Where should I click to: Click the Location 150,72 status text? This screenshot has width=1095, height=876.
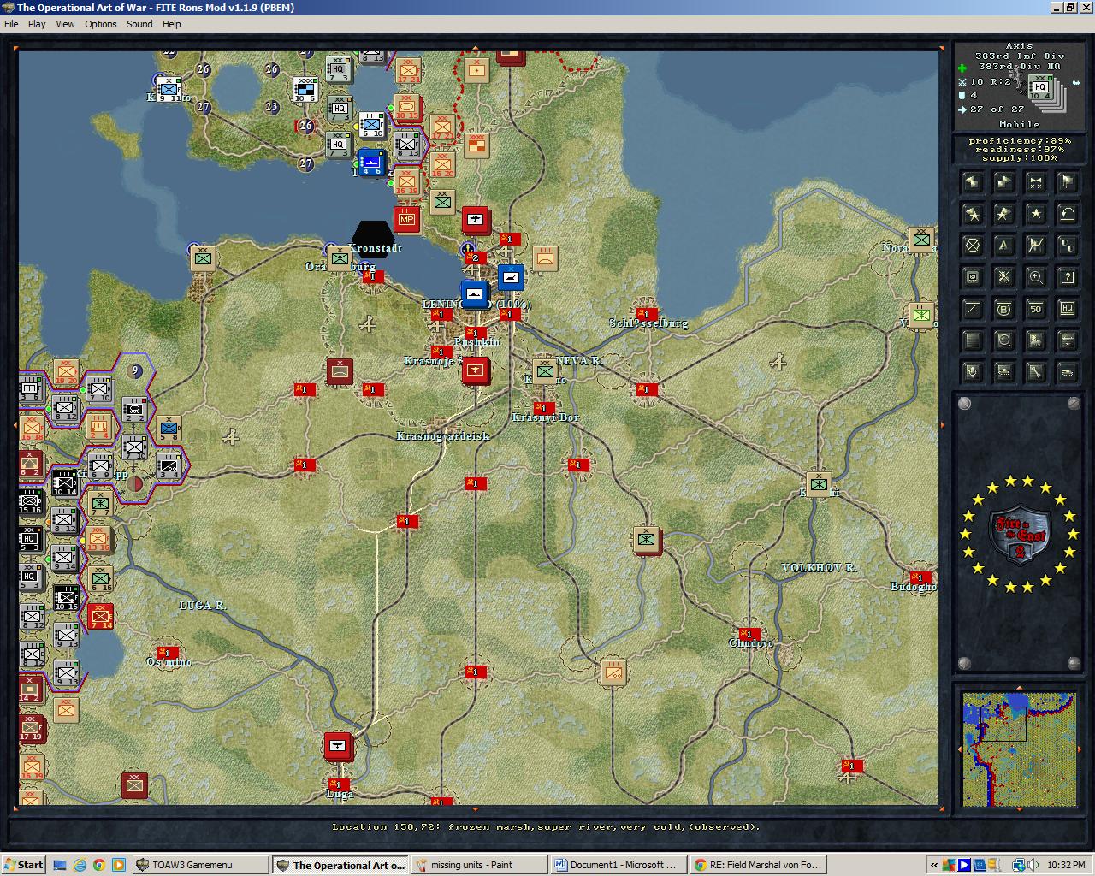point(546,827)
